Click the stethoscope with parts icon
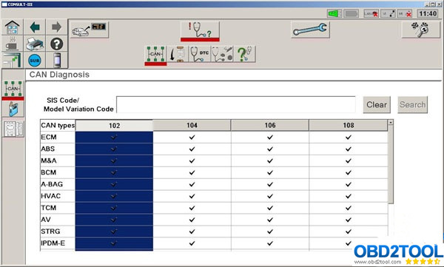The width and height of the screenshot is (444, 267). [222, 54]
